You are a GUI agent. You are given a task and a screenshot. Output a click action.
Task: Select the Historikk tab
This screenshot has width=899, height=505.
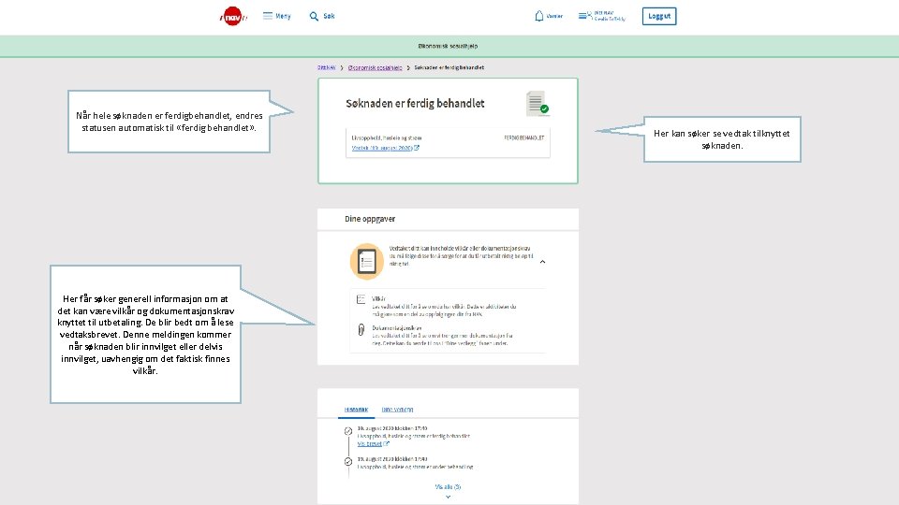[x=356, y=410]
